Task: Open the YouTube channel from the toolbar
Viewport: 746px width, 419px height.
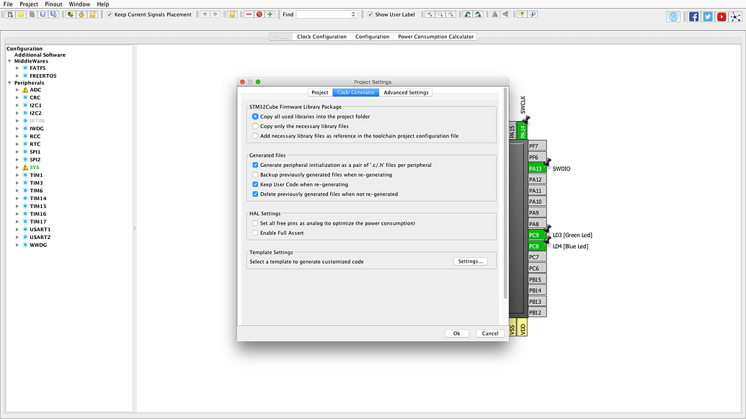Action: pyautogui.click(x=721, y=17)
